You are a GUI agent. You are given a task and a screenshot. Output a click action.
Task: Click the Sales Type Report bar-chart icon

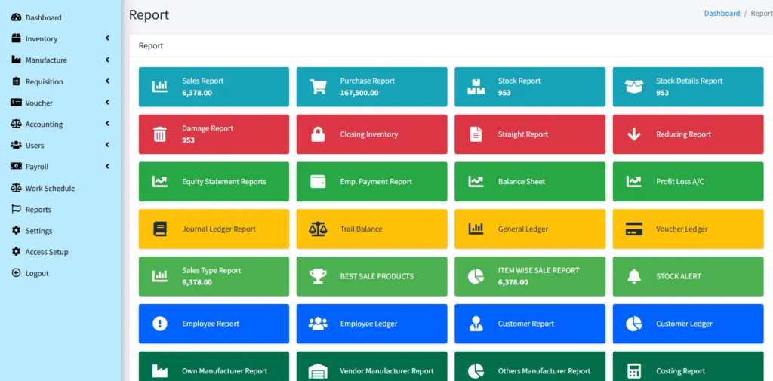tap(160, 276)
